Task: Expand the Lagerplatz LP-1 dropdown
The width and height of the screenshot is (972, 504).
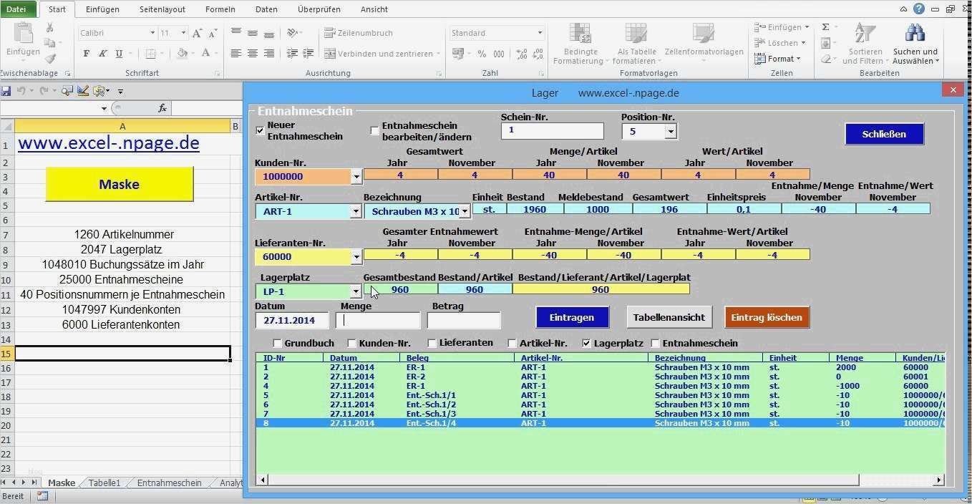Action: pos(356,291)
